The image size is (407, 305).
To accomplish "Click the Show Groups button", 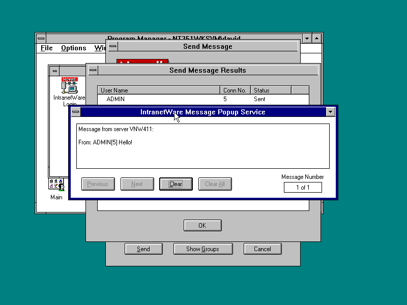I will 203,249.
